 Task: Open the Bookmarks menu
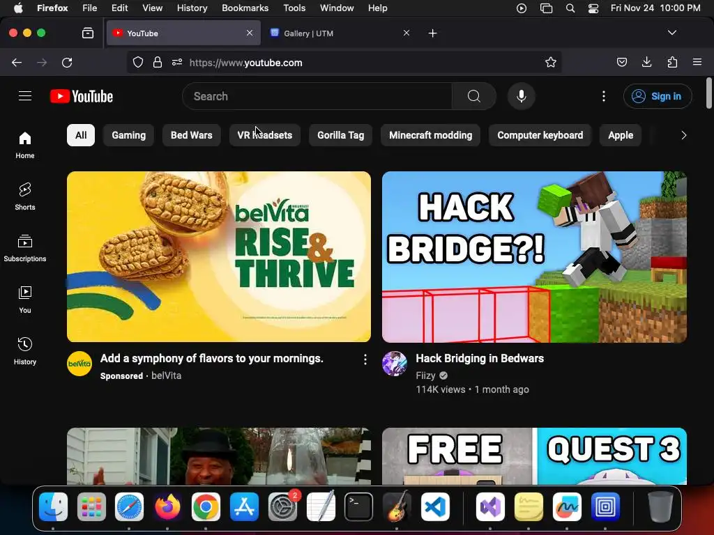pyautogui.click(x=245, y=8)
